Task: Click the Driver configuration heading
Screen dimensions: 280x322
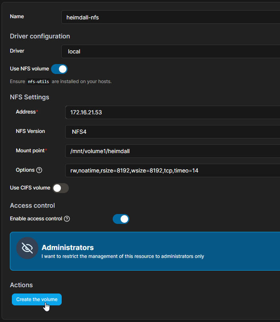Action: (40, 36)
